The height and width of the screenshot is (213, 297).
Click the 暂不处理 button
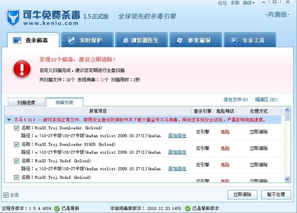pyautogui.click(x=276, y=195)
